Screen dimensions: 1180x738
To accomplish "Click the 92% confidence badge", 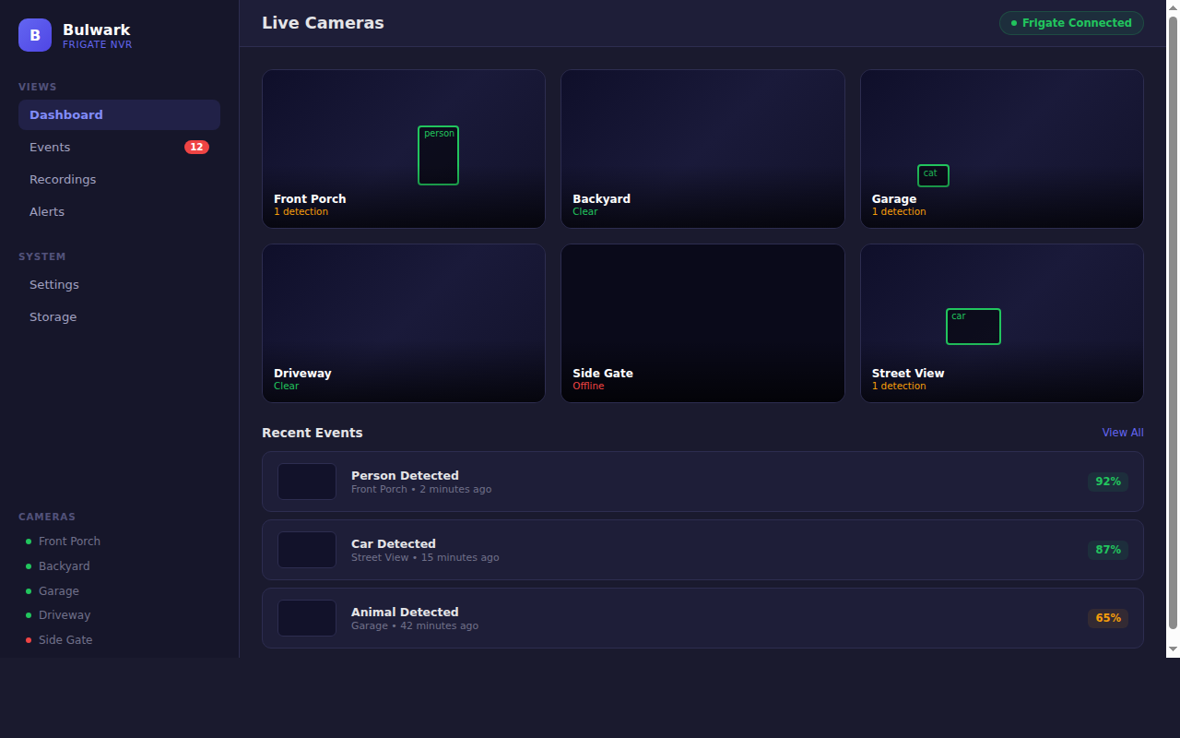I will [x=1107, y=482].
